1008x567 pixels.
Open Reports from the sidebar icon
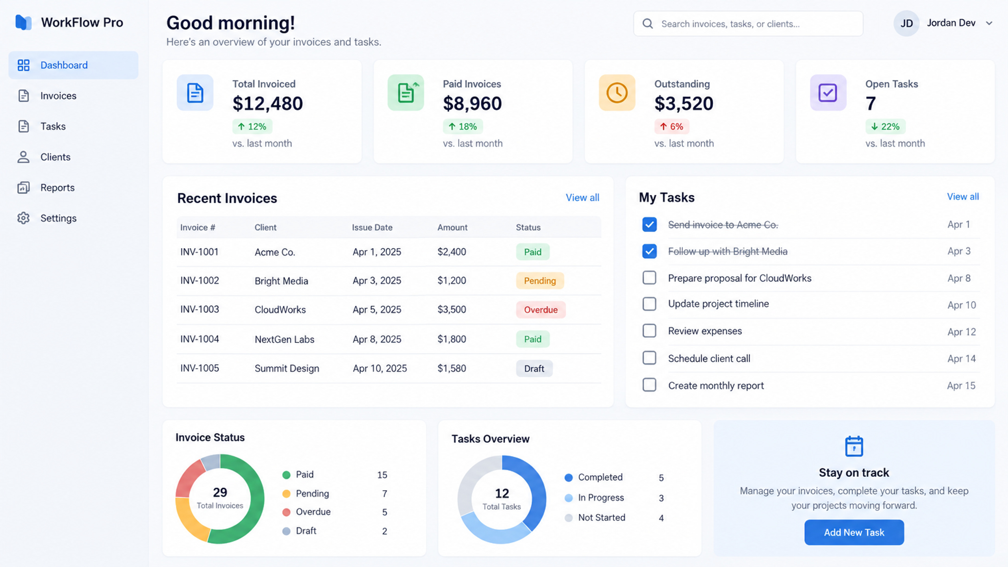pyautogui.click(x=24, y=187)
